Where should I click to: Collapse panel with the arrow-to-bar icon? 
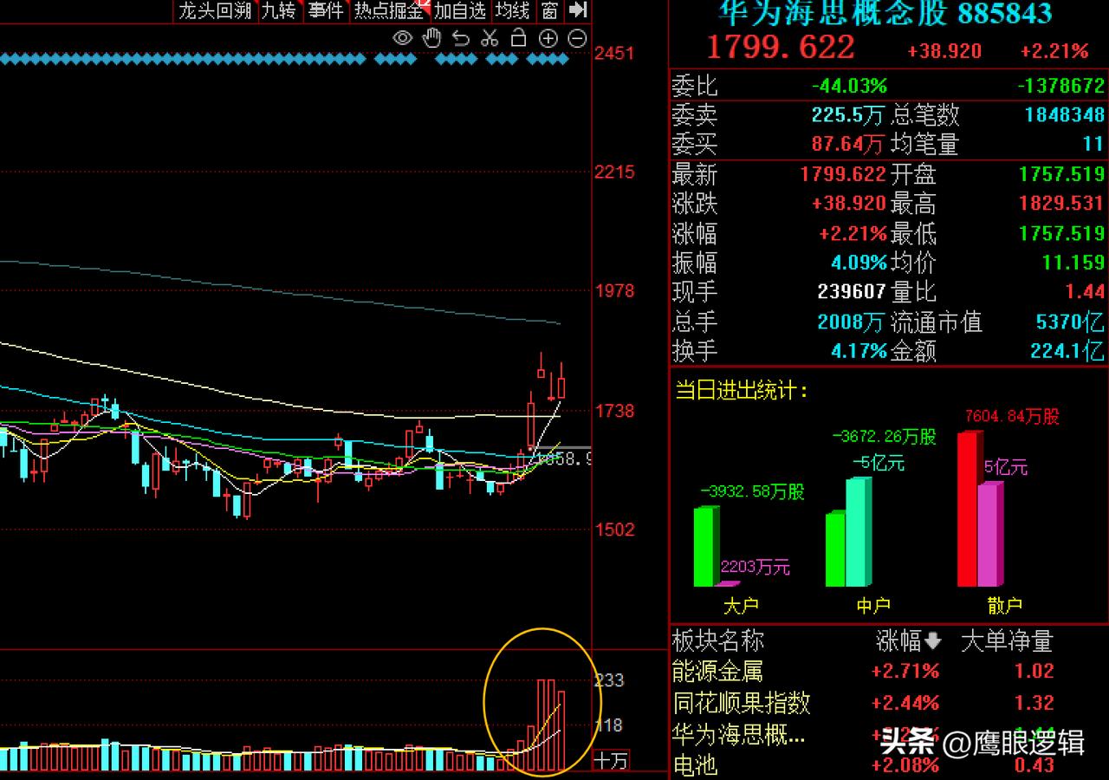click(578, 10)
